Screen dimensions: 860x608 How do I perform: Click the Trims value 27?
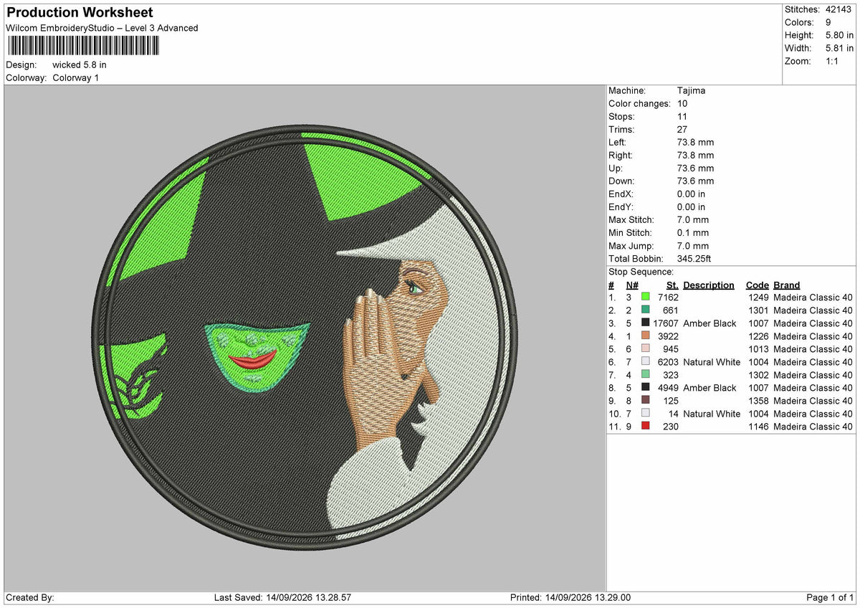[x=682, y=129]
